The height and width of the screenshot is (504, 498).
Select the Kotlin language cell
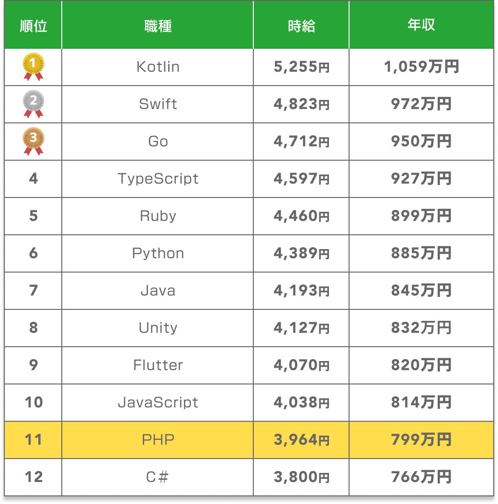(158, 67)
